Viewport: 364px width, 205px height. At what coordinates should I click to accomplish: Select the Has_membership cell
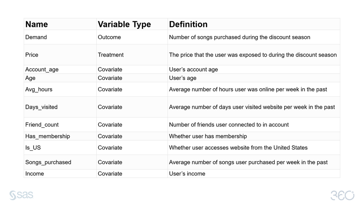point(48,136)
